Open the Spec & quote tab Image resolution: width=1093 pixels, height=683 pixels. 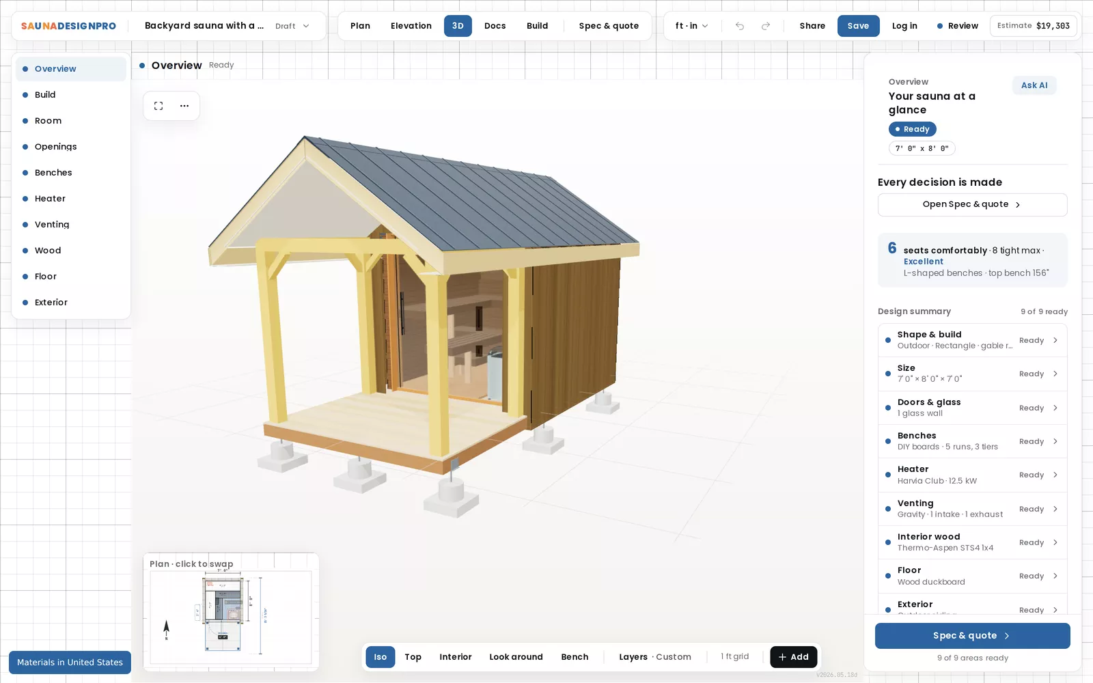point(609,26)
